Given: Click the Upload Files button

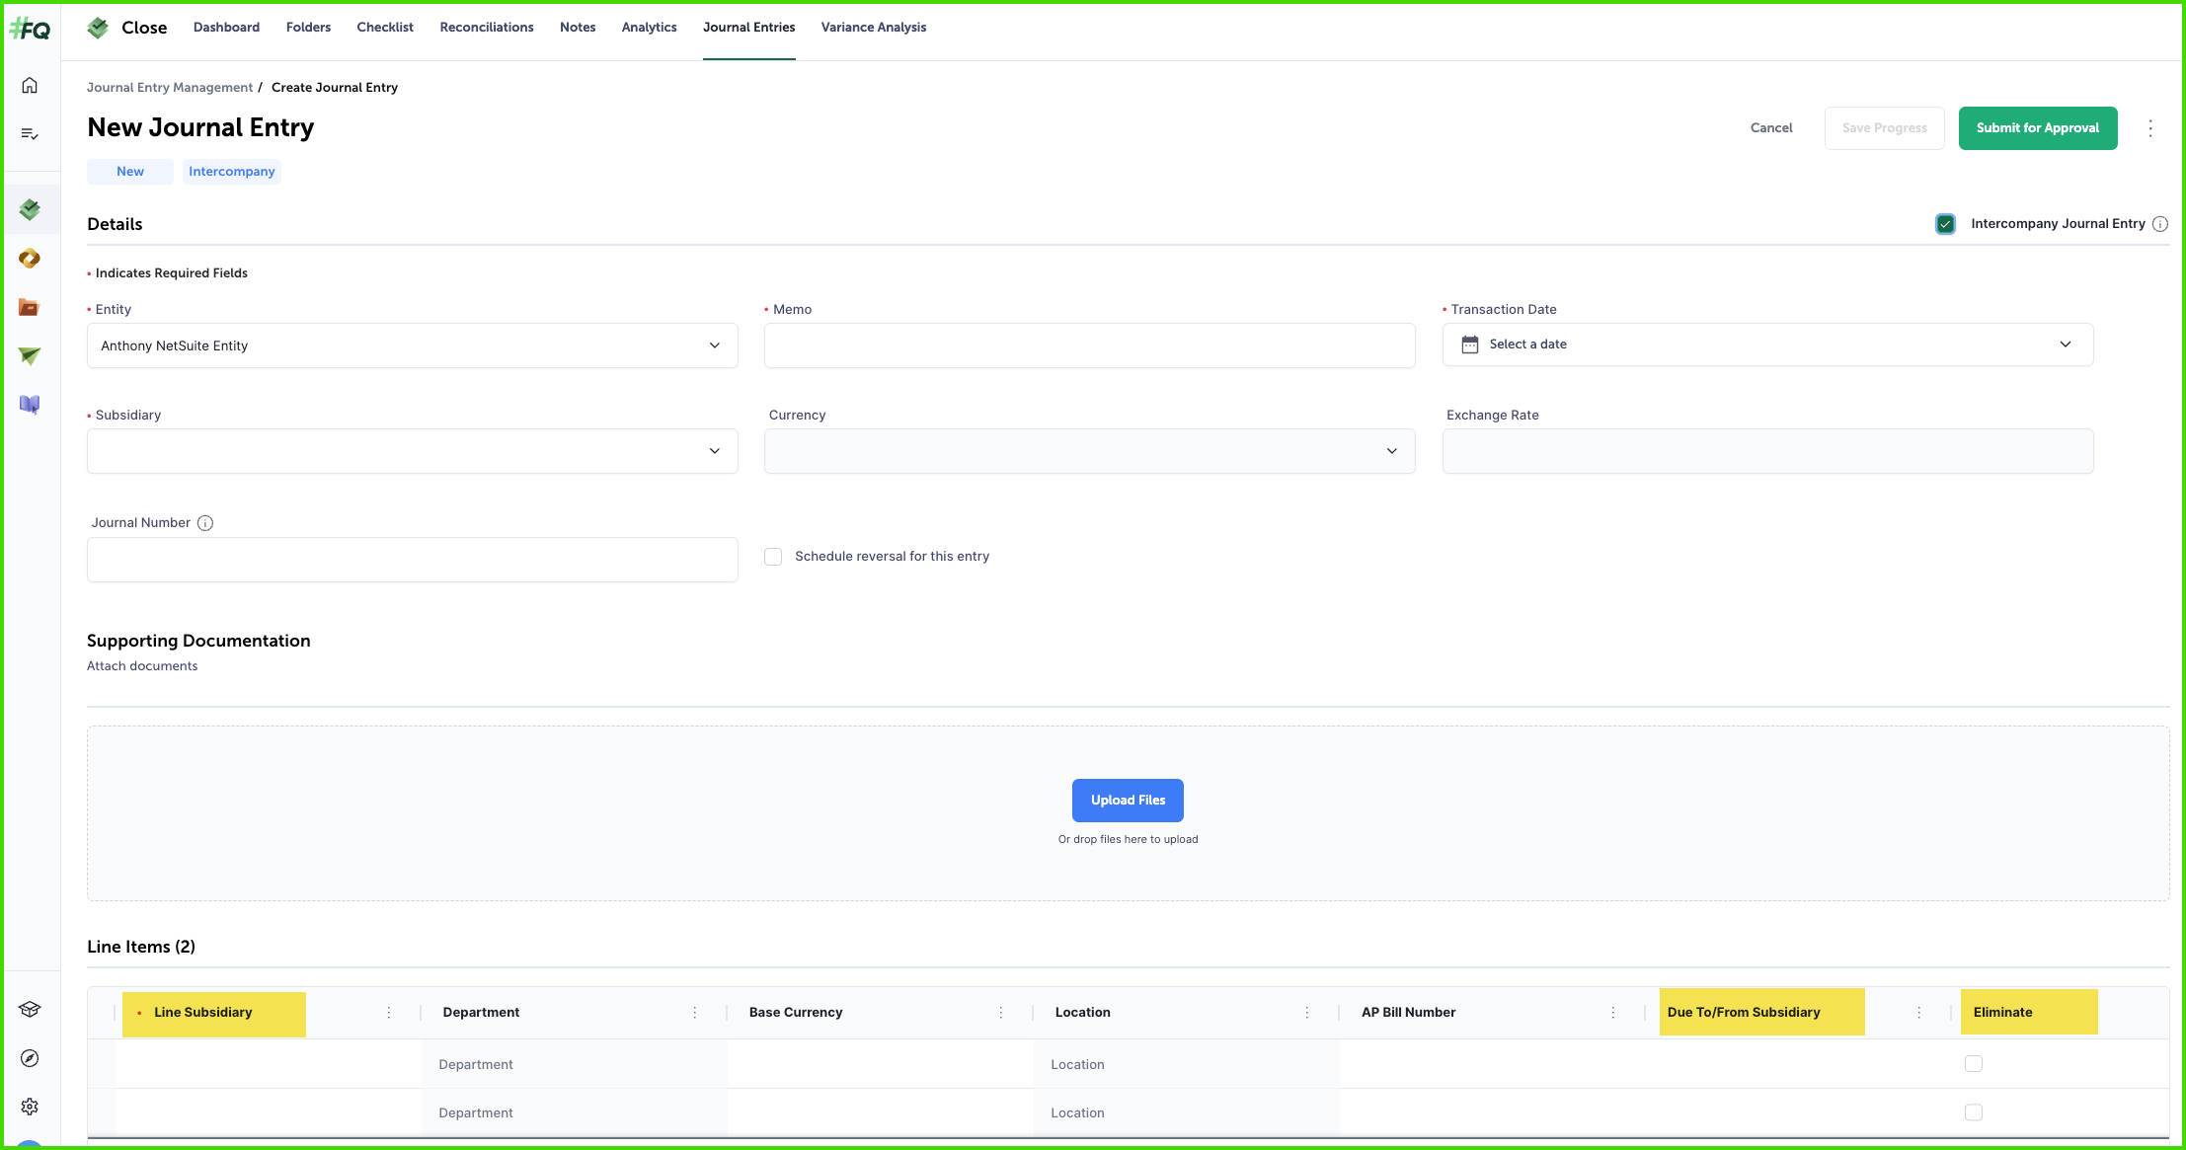Looking at the screenshot, I should 1128,801.
